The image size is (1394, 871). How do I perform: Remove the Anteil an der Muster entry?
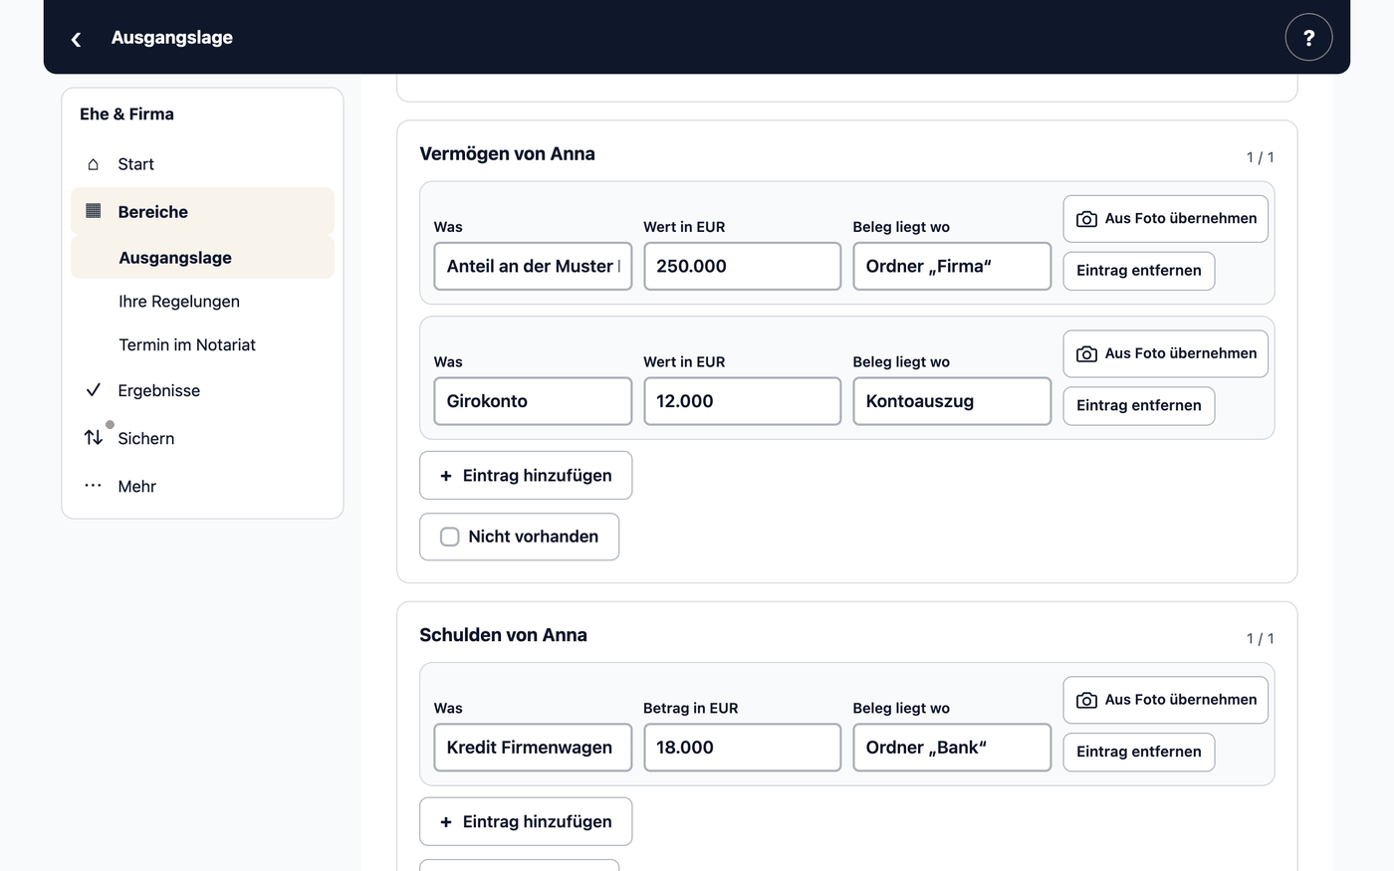click(1139, 271)
